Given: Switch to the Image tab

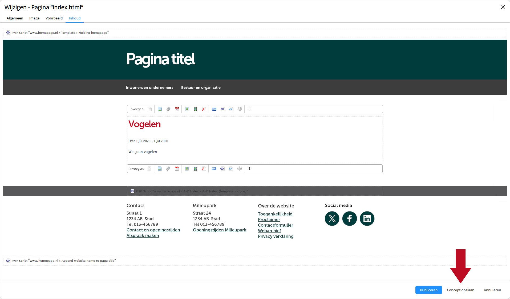Looking at the screenshot, I should [x=34, y=18].
